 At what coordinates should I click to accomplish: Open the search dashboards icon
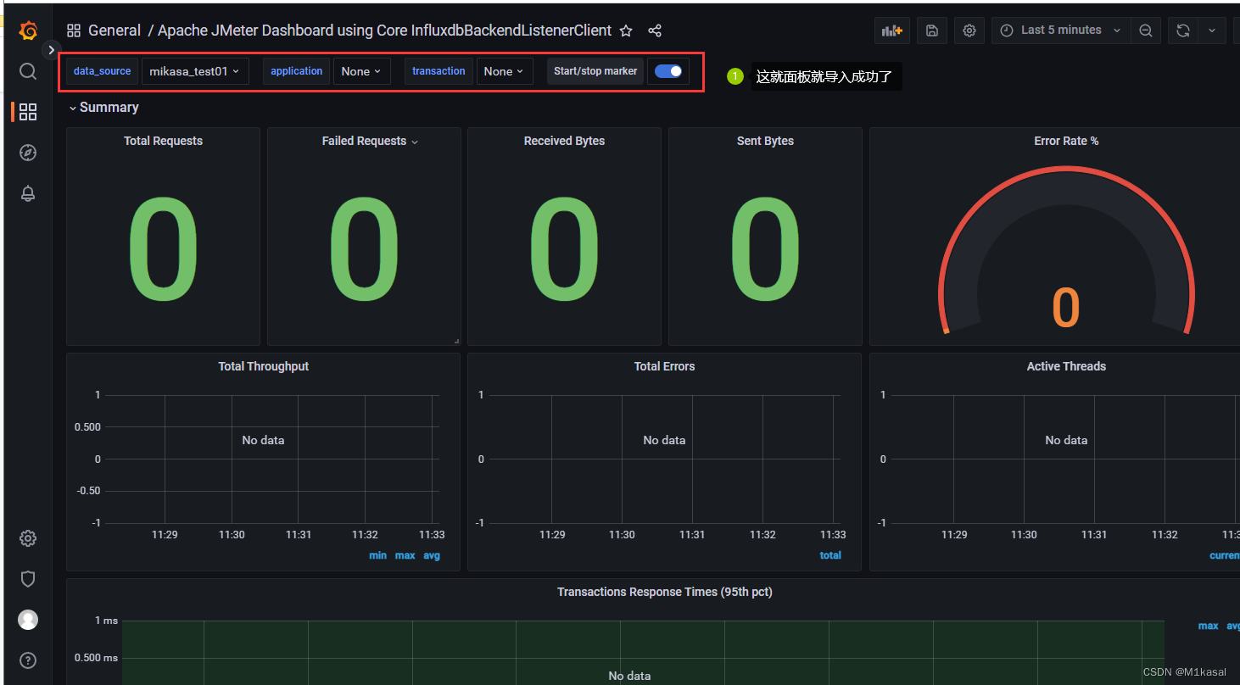pyautogui.click(x=28, y=71)
